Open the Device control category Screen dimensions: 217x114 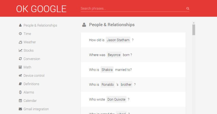point(34,76)
